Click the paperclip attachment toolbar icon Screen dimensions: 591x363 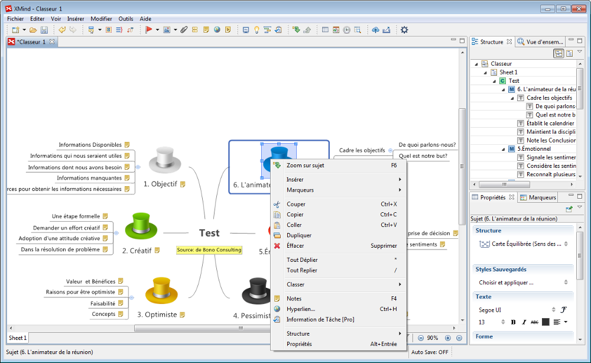184,30
